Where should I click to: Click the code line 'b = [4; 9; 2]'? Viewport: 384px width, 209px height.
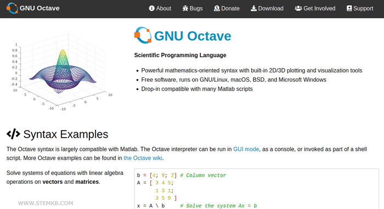157,176
